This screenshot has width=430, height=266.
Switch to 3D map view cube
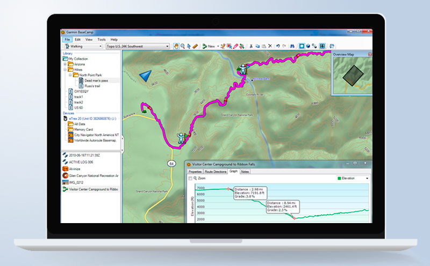pos(308,46)
